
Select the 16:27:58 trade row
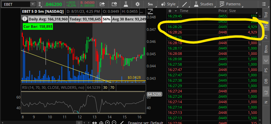[213, 64]
